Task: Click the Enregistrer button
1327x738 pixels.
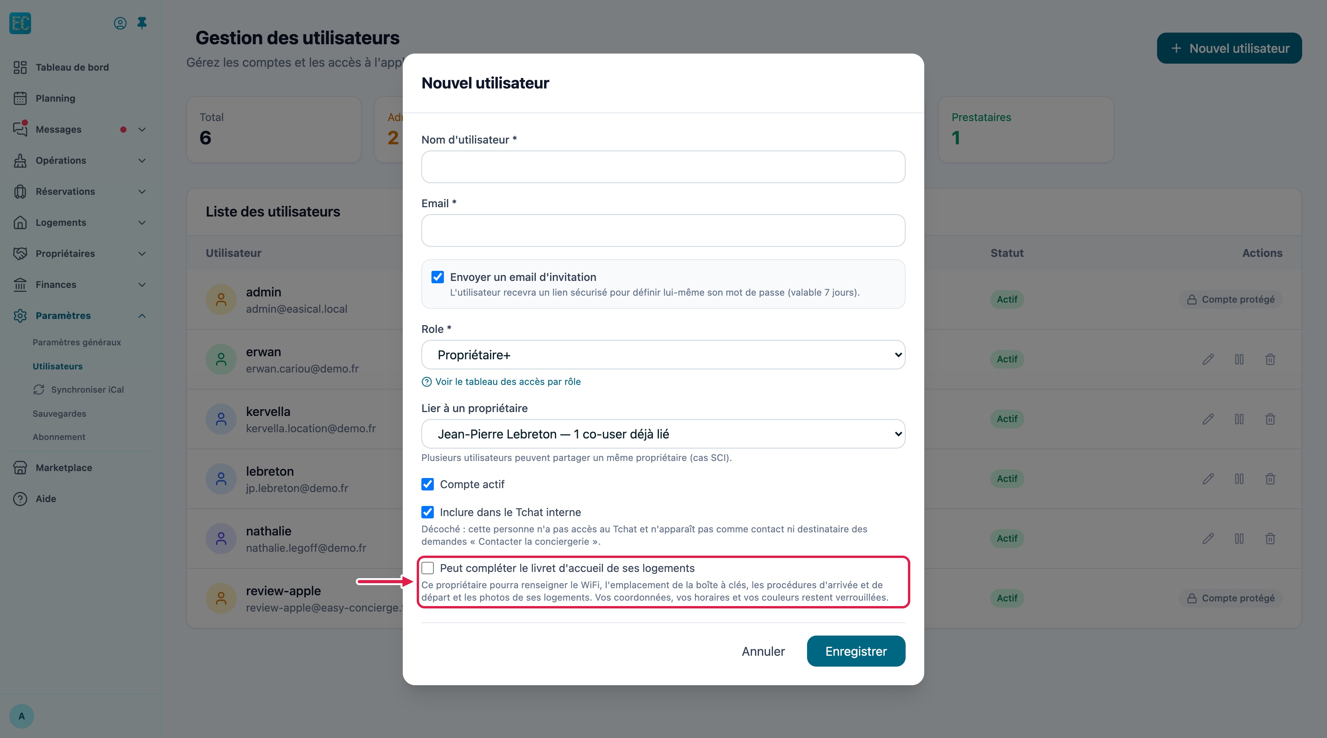Action: click(856, 651)
